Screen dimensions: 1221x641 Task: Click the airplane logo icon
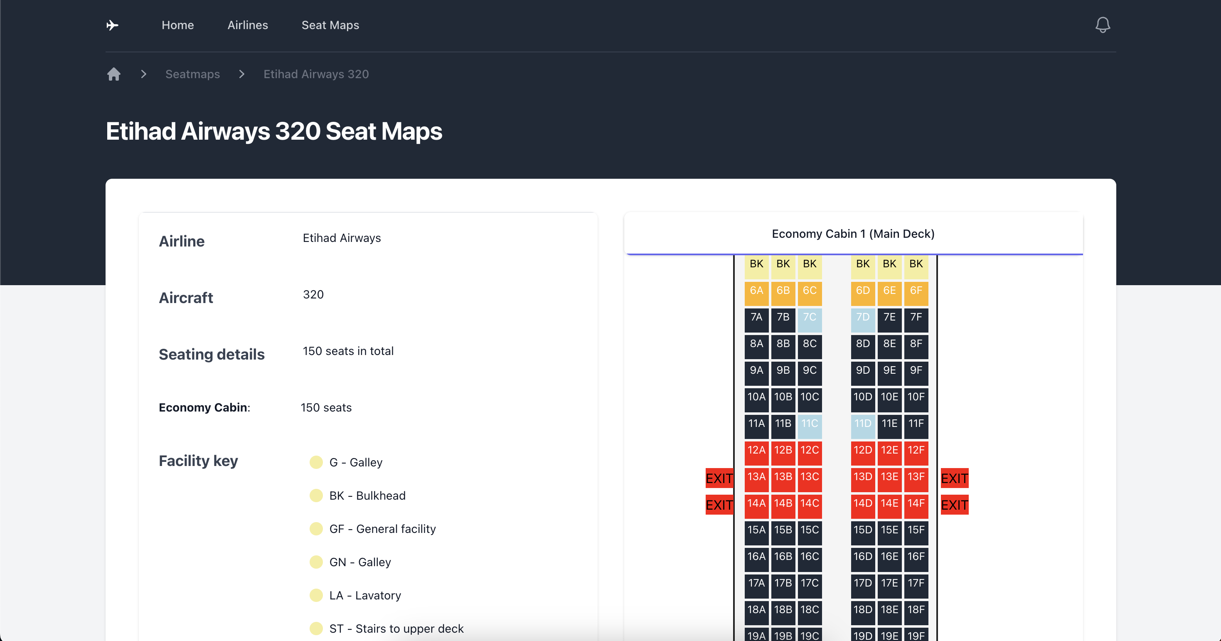(x=112, y=25)
